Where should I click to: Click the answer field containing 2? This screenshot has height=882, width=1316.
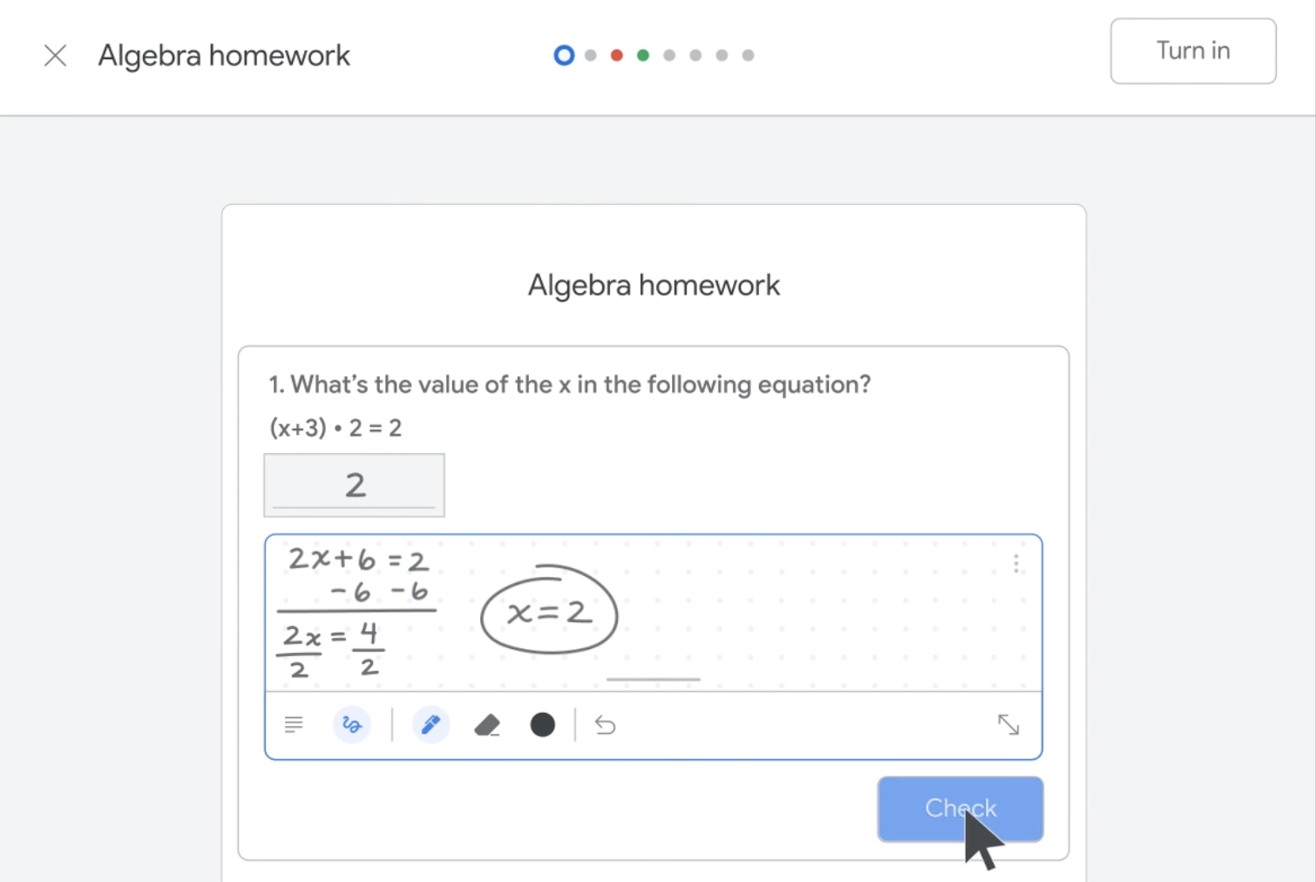tap(354, 485)
